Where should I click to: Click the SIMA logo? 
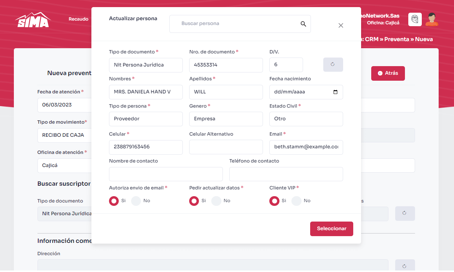33,20
